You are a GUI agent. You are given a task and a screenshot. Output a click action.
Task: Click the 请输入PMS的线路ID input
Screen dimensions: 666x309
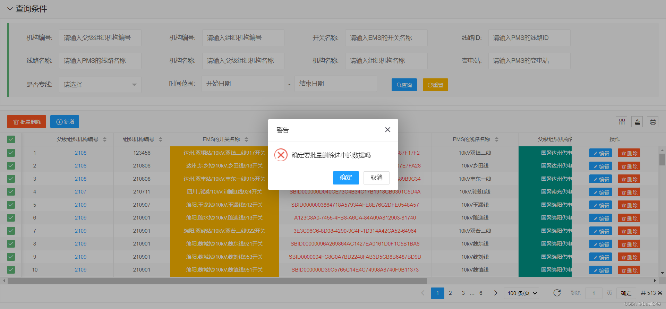529,38
